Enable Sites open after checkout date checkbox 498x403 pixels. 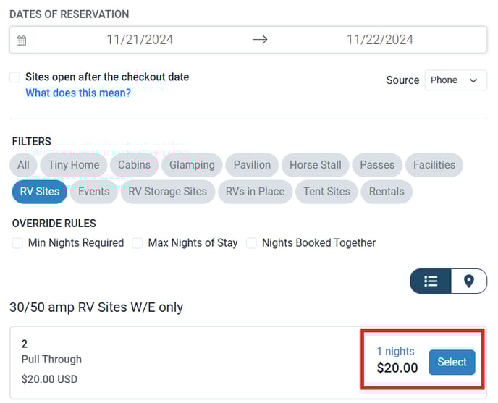(15, 77)
